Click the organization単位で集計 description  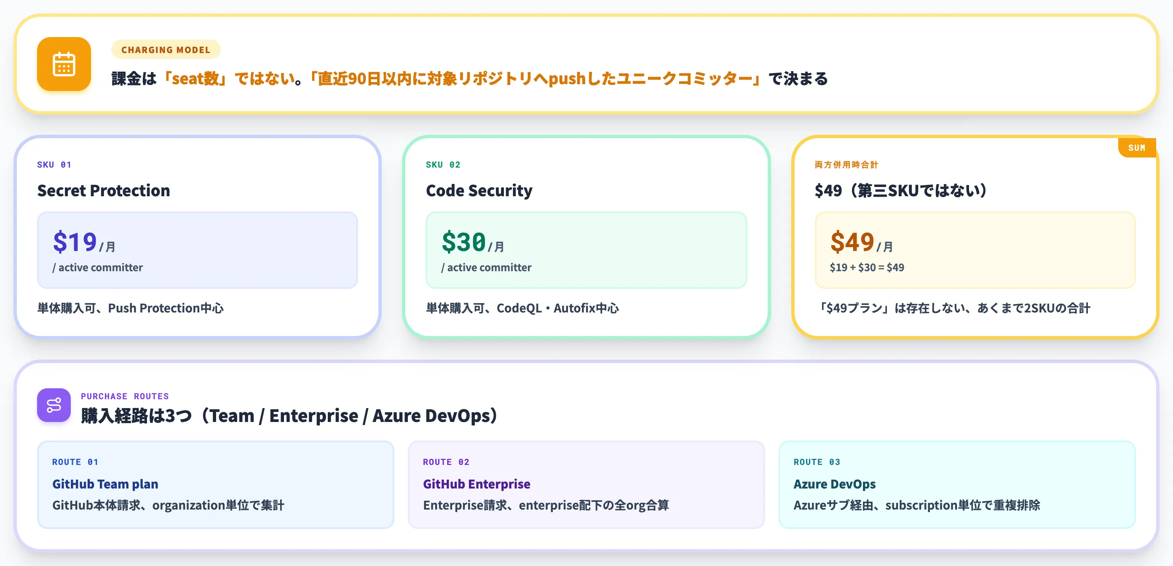point(169,505)
